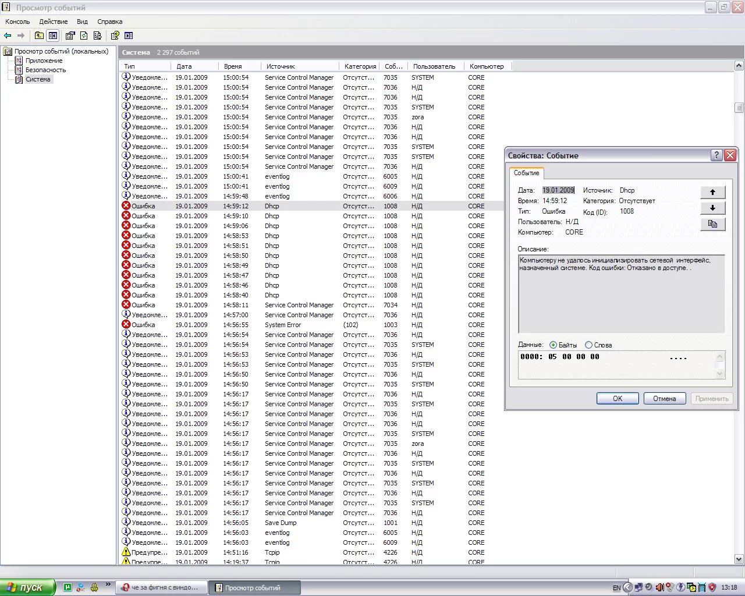Open the log Properties toolbar icon

click(x=70, y=36)
